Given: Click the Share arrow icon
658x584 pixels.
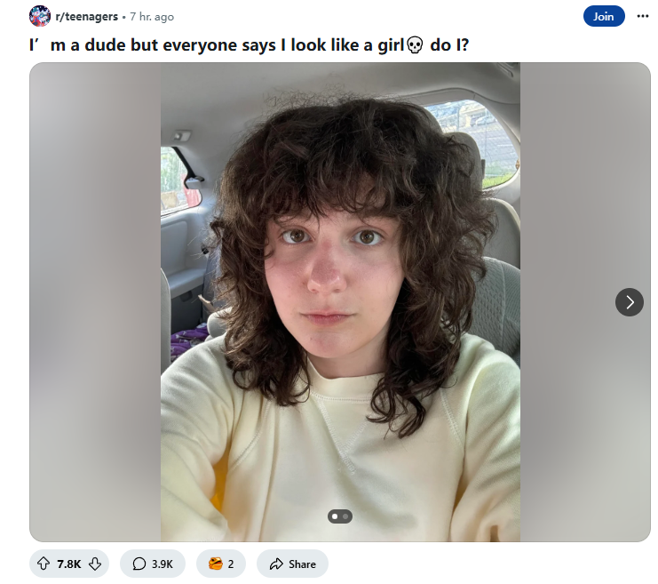Looking at the screenshot, I should [276, 564].
